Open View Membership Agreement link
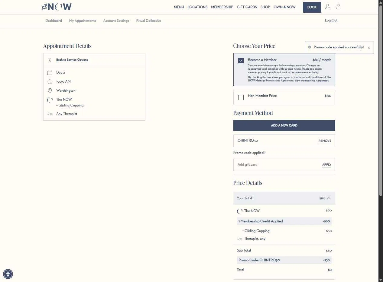 [312, 81]
